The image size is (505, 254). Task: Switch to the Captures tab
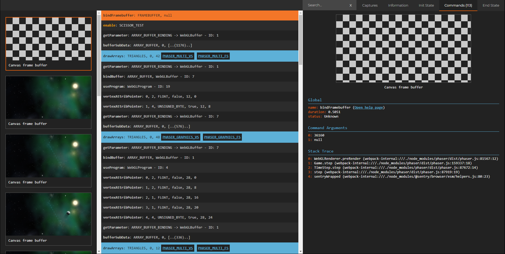[x=370, y=5]
